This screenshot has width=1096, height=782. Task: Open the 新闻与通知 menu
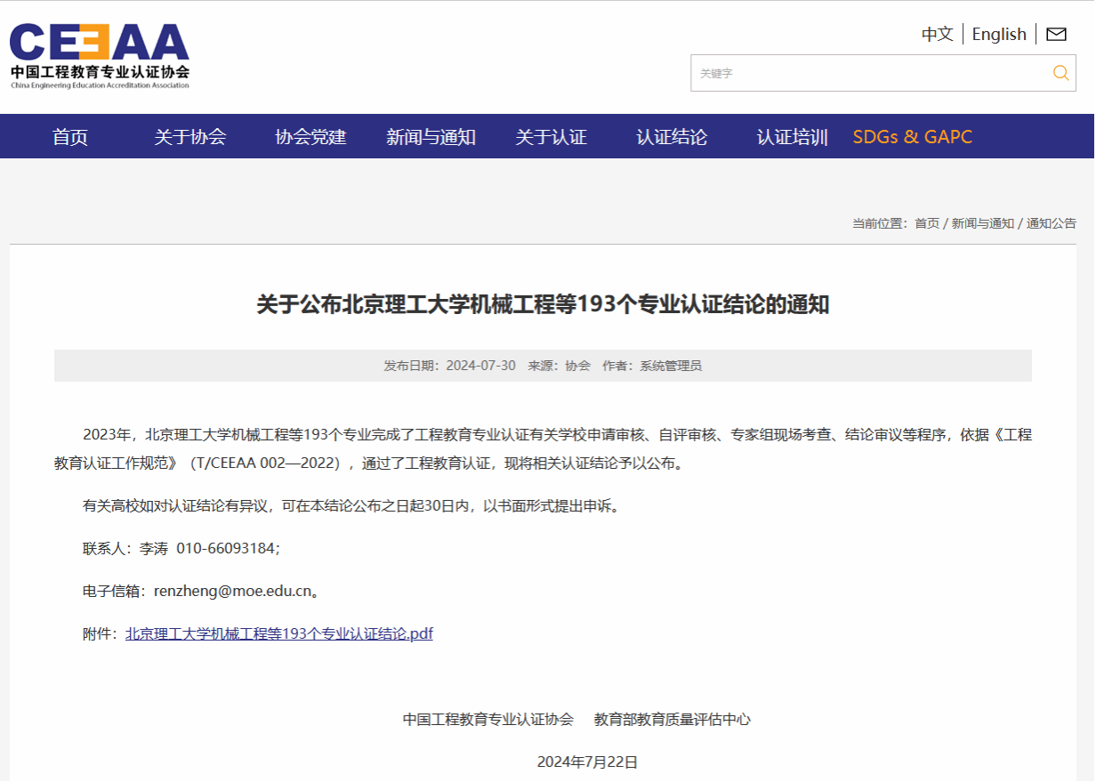pos(431,137)
